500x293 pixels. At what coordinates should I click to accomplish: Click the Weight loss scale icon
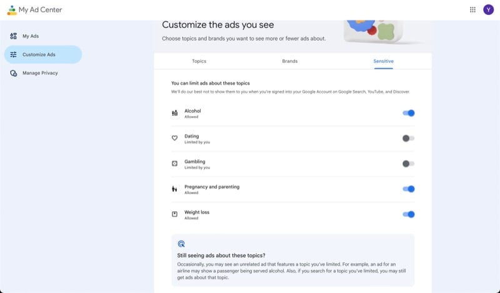[175, 214]
